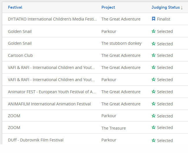Open The Treasure project in ZOOM row

pos(113,128)
